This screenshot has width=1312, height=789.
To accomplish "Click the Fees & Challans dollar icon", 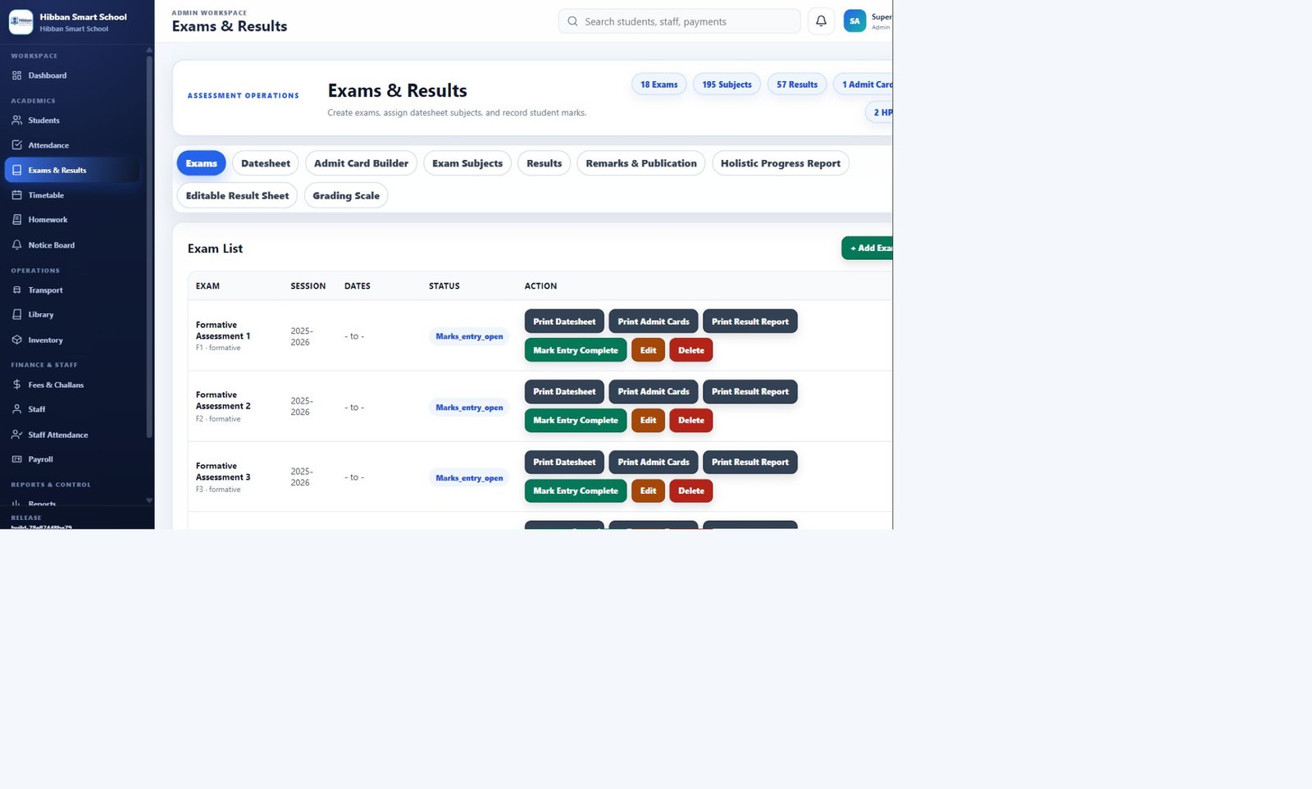I will click(x=16, y=385).
